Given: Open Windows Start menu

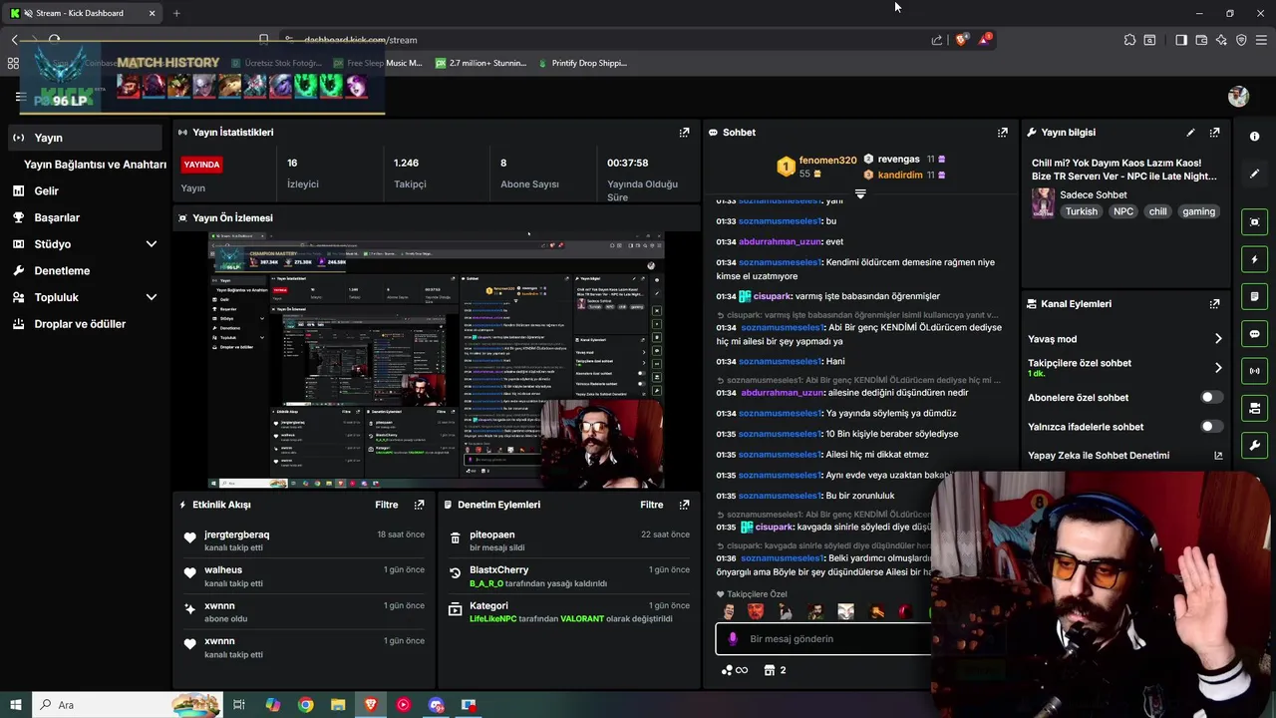Looking at the screenshot, I should click(16, 705).
